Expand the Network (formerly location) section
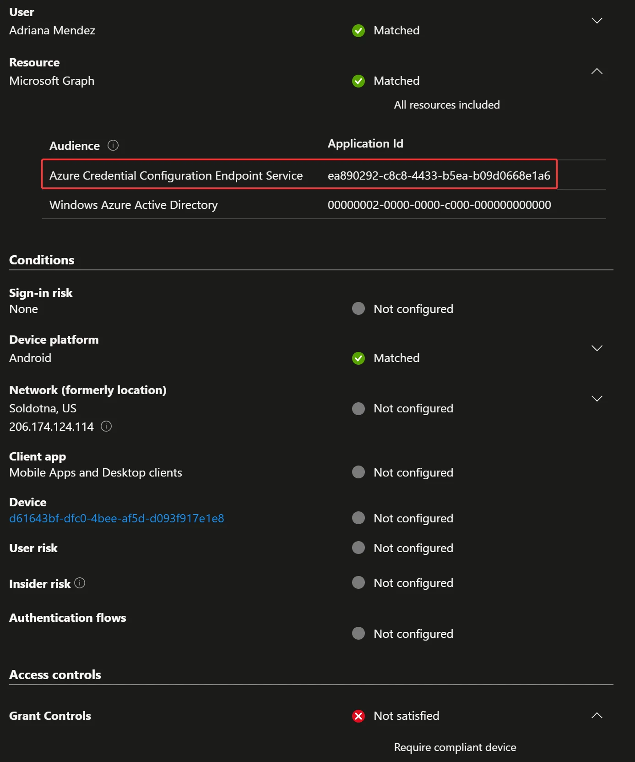Image resolution: width=635 pixels, height=762 pixels. [x=597, y=399]
